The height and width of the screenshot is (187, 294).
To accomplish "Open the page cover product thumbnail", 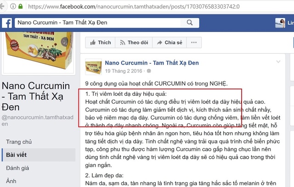I will [x=39, y=53].
